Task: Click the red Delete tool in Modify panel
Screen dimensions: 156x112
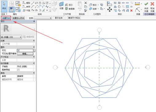Action: pos(131,10)
